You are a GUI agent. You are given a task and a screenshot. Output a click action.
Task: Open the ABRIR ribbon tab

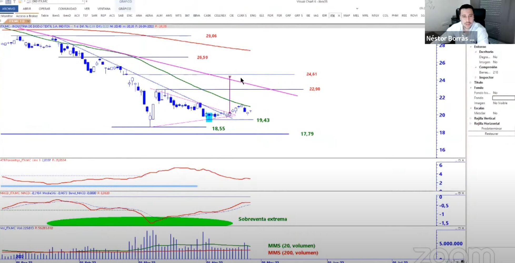pos(27,9)
